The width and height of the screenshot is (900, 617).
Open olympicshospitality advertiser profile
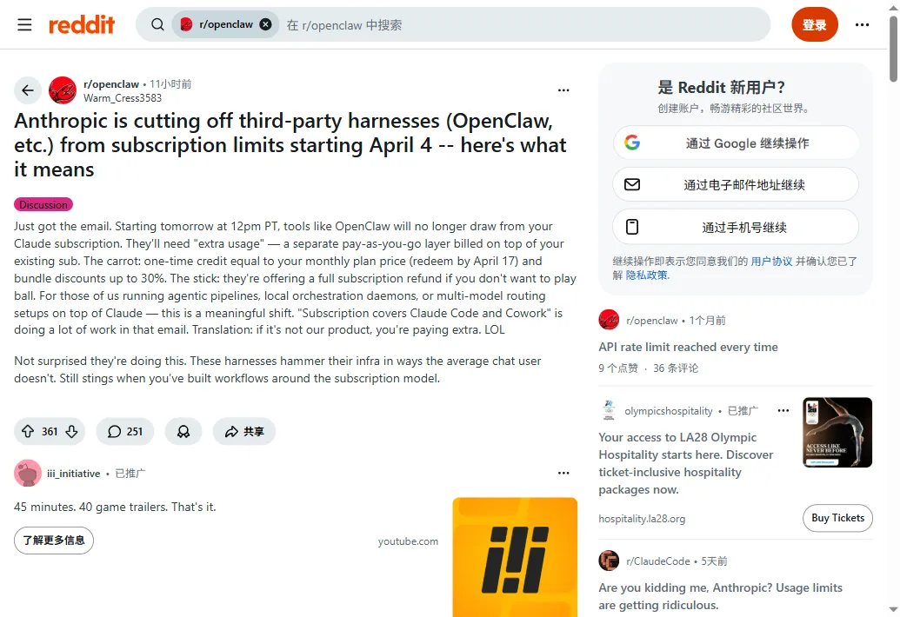pyautogui.click(x=668, y=411)
